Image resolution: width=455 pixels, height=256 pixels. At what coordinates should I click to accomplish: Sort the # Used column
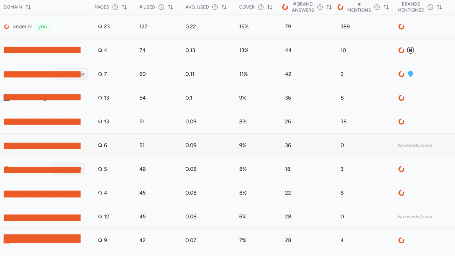point(170,7)
